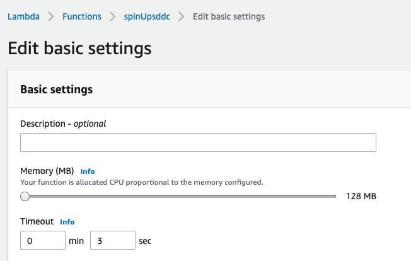Click the Lambda breadcrumb link
Viewport: 411px width, 261px height.
pyautogui.click(x=23, y=16)
